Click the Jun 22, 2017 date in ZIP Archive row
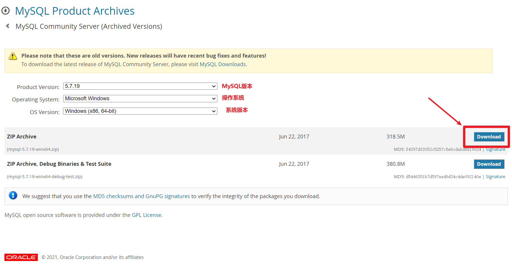This screenshot has width=512, height=266. click(x=294, y=136)
